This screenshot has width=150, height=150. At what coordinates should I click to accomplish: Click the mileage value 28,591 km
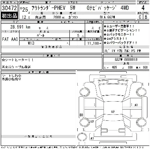point(20,27)
